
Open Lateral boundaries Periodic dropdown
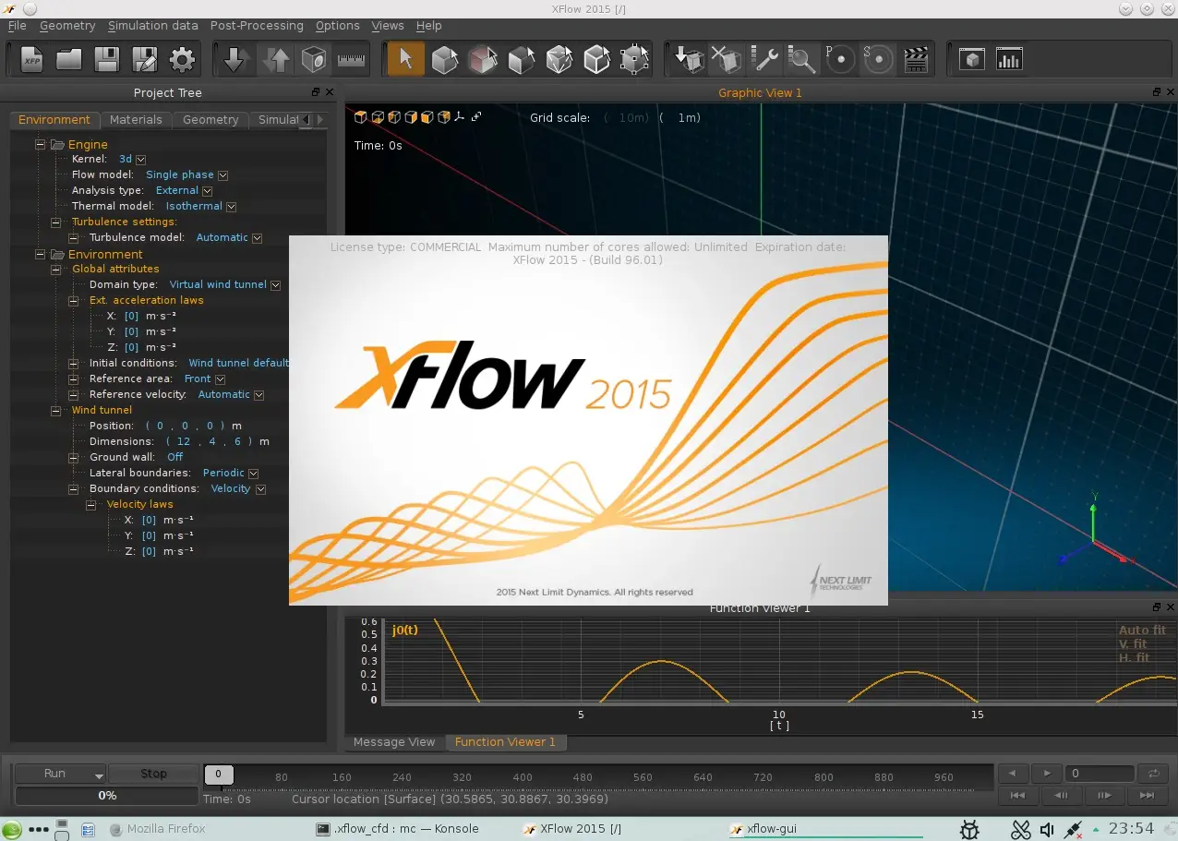coord(253,474)
